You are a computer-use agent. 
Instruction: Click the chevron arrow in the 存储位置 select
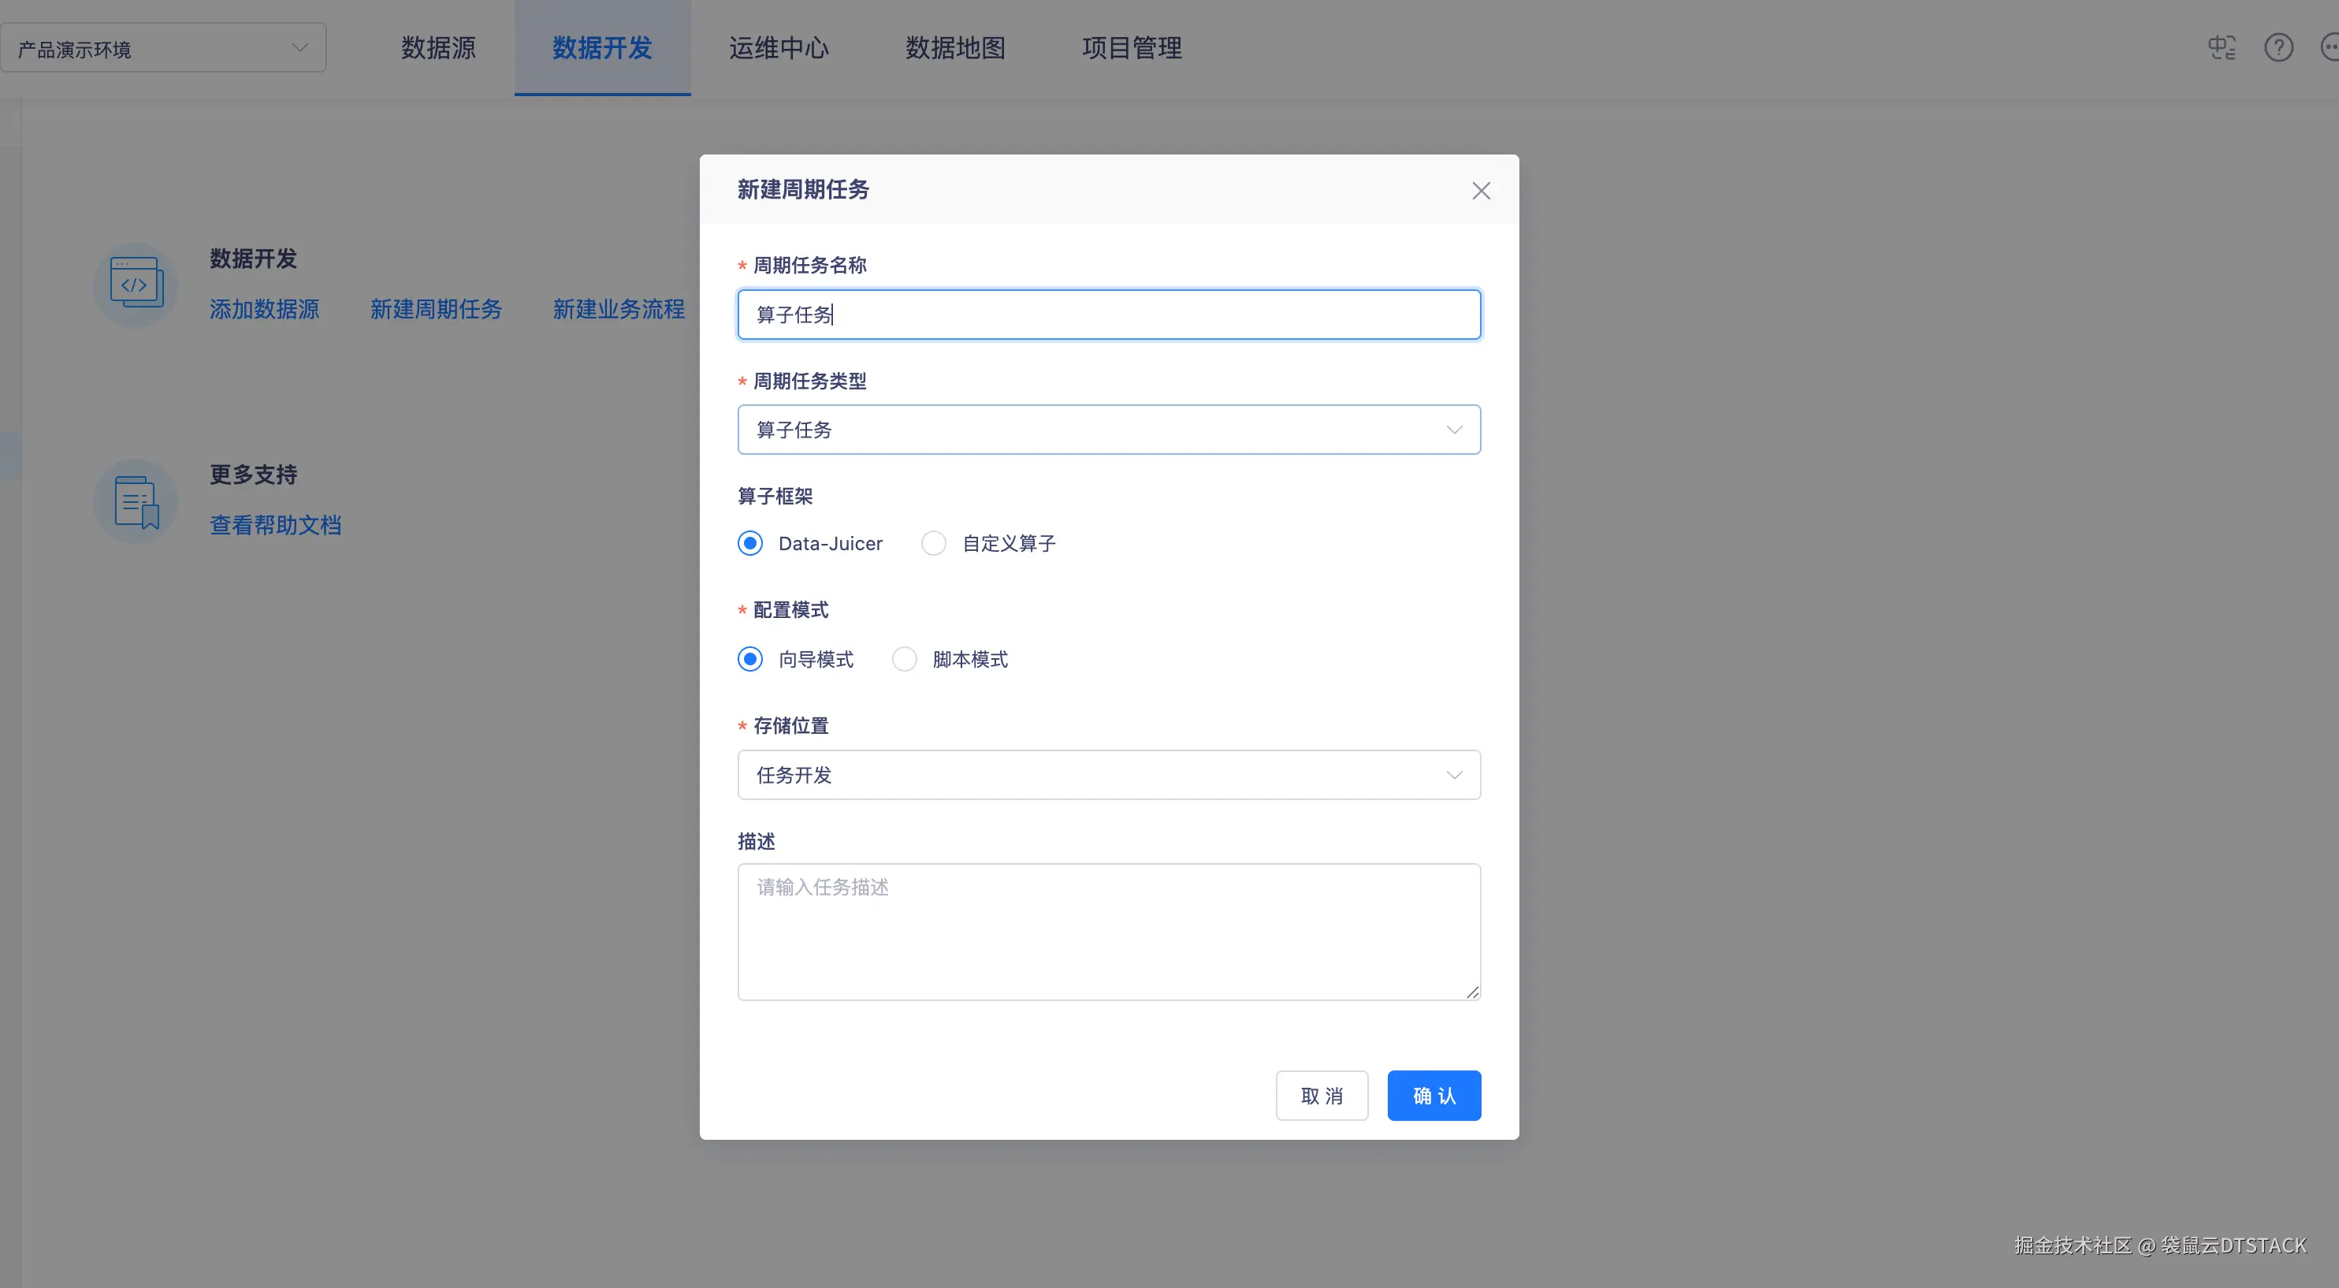[x=1454, y=775]
